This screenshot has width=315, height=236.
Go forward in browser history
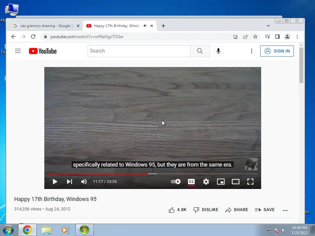(x=23, y=37)
